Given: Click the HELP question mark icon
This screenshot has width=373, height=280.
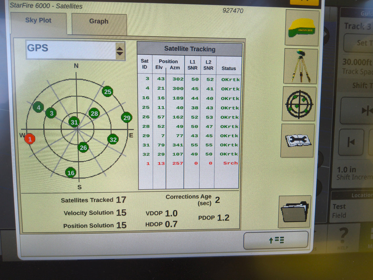Looking at the screenshot, I should (x=343, y=236).
